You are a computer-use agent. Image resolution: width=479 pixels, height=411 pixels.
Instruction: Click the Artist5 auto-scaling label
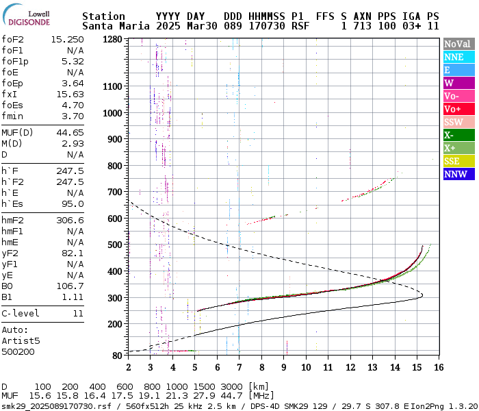point(21,341)
